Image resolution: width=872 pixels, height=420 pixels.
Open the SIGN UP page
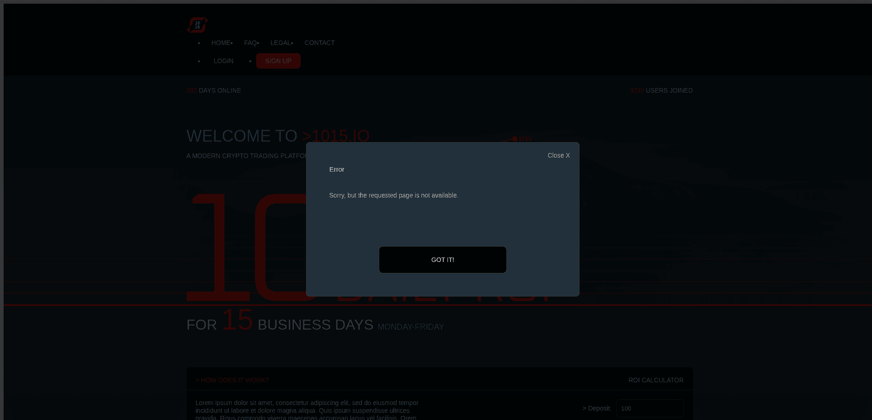click(278, 60)
